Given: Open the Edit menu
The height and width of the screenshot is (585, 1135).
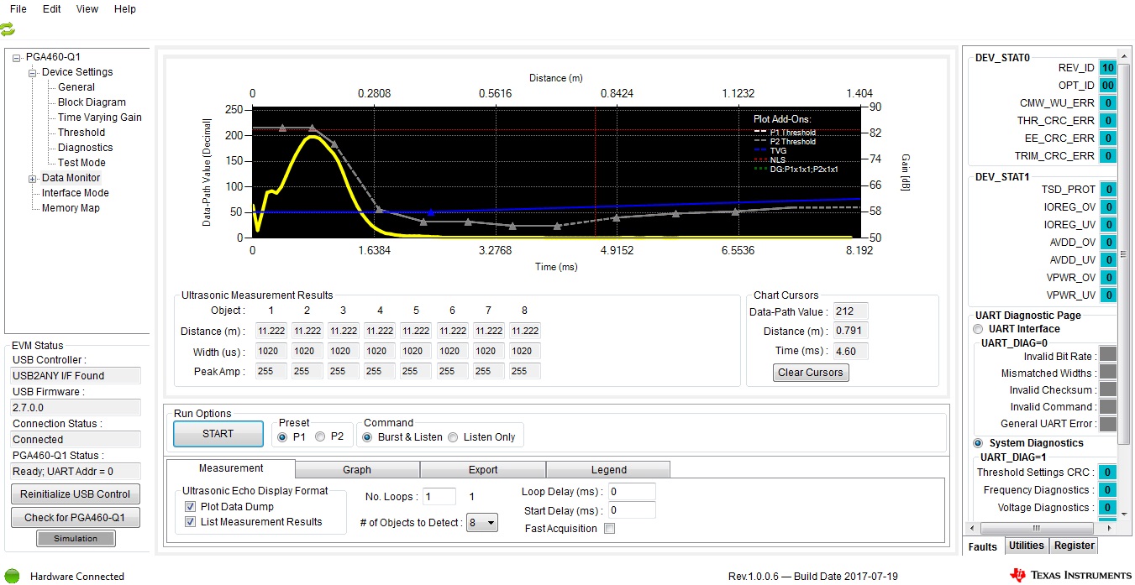Looking at the screenshot, I should [51, 9].
